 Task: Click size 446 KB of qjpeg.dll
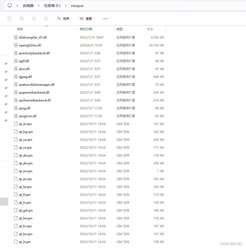158,77
